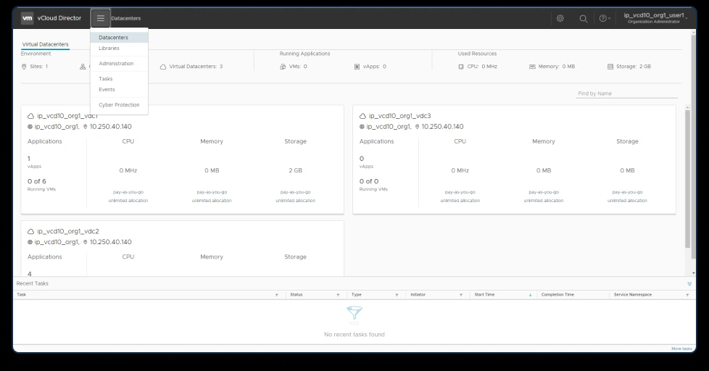This screenshot has height=371, width=709.
Task: Click the location pin before 10.250.40.140 on first card
Action: (85, 127)
